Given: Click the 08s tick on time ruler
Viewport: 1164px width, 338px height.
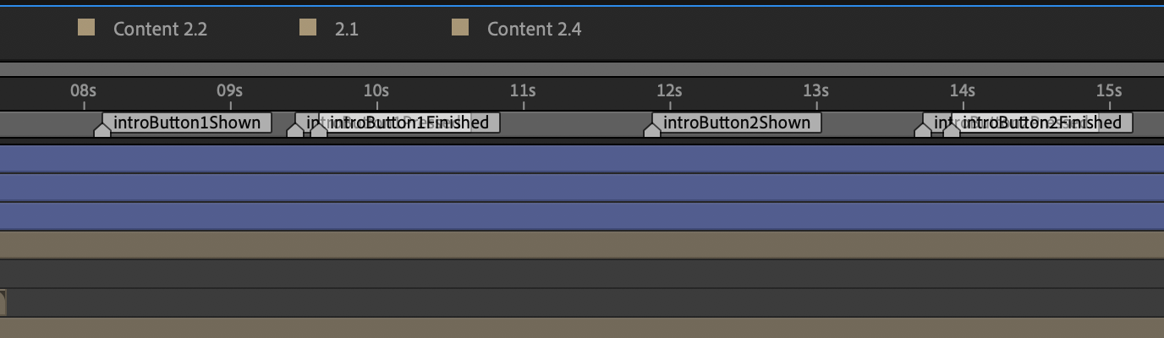Looking at the screenshot, I should click(83, 91).
